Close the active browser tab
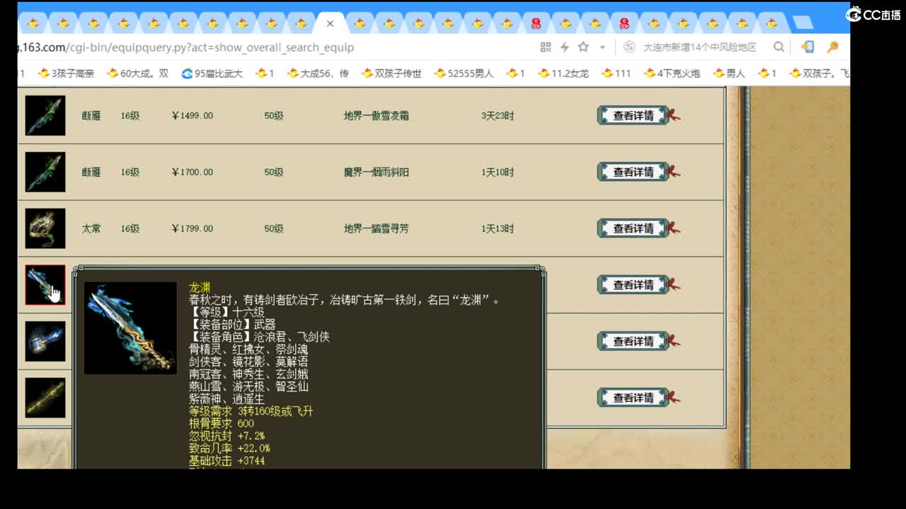The image size is (906, 509). [x=330, y=23]
